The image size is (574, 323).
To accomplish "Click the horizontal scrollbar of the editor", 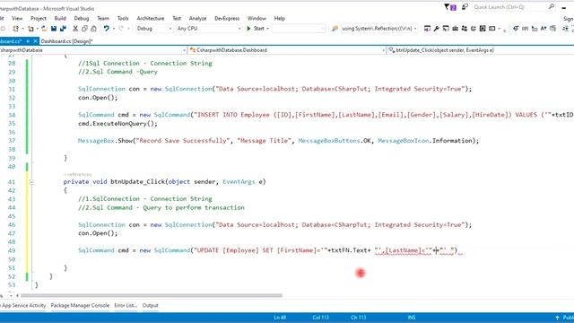I will pyautogui.click(x=152, y=295).
